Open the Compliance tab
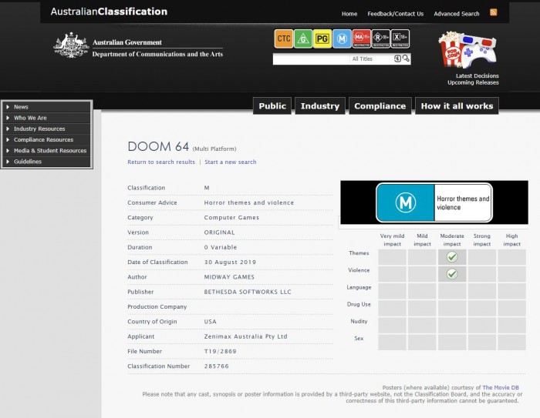Image resolution: width=540 pixels, height=418 pixels. 380,106
